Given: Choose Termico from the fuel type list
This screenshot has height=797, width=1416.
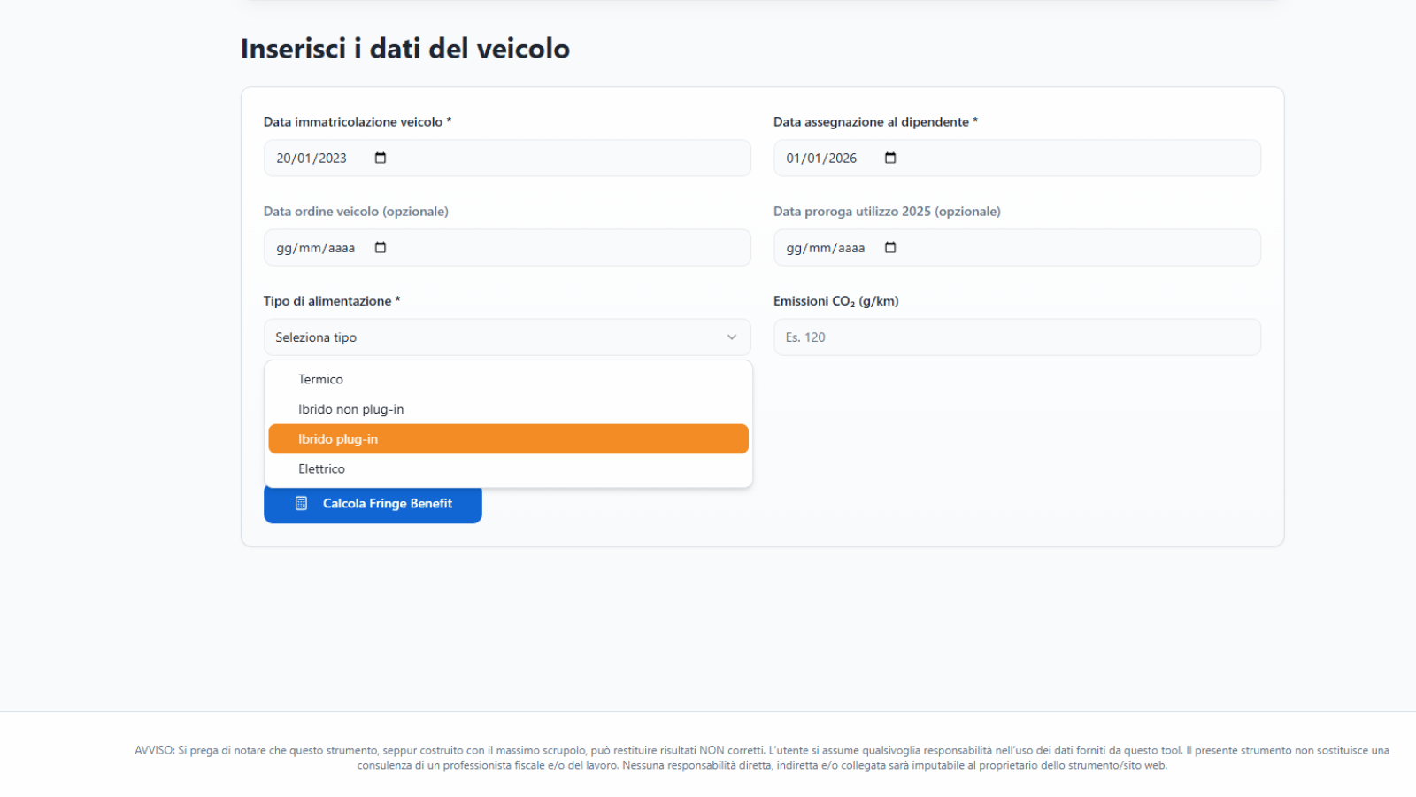Looking at the screenshot, I should [320, 379].
